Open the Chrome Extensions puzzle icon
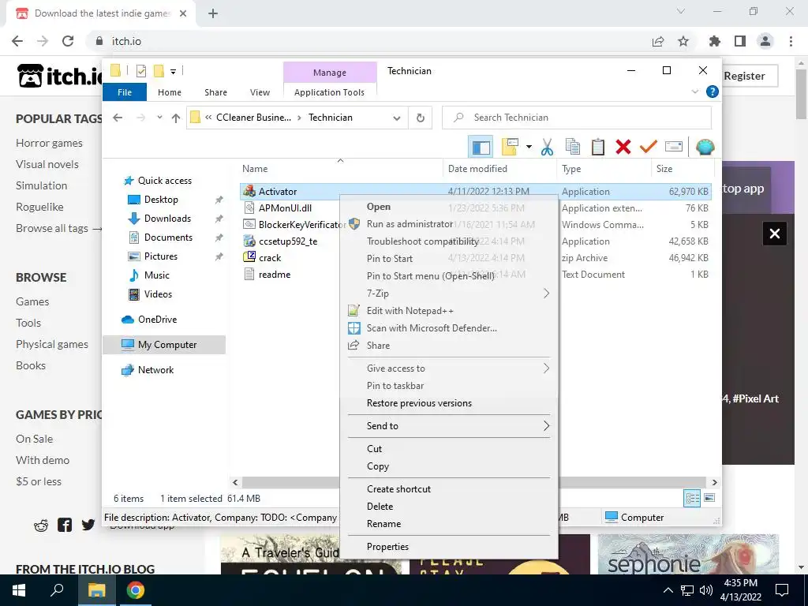 [x=714, y=41]
